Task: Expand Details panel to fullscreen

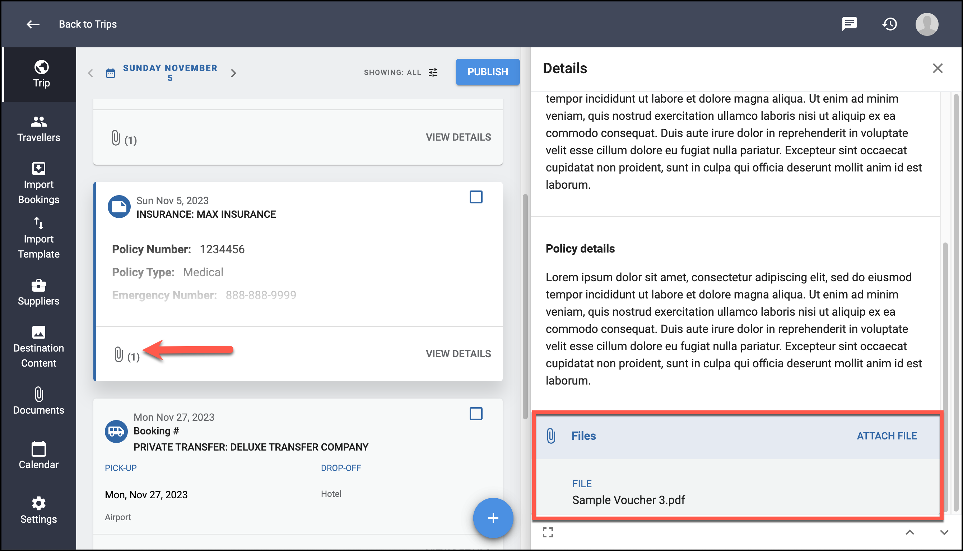Action: pyautogui.click(x=548, y=532)
